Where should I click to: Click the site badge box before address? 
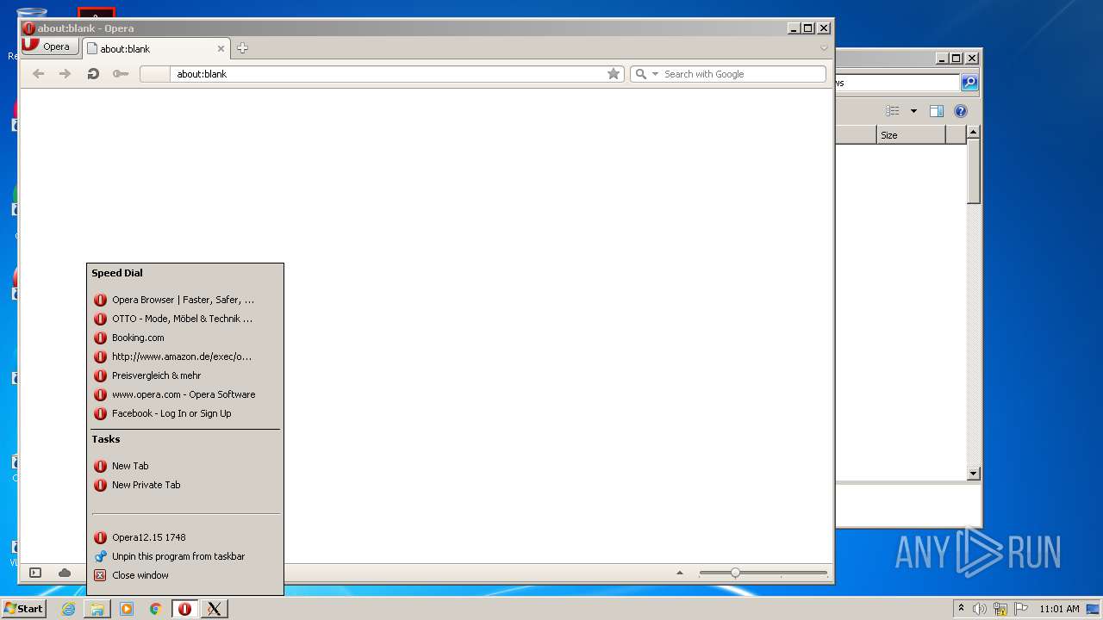[155, 74]
